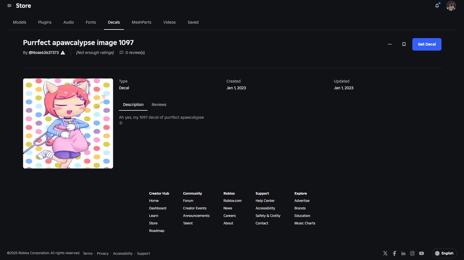Open Roblox Facebook social link

click(x=394, y=253)
